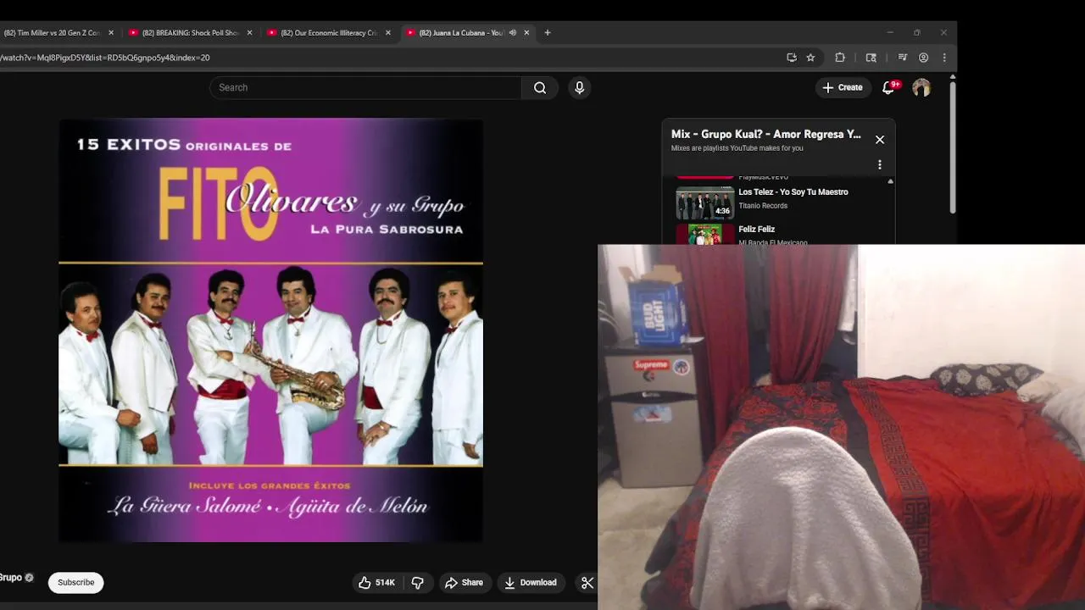
Task: Install app icon in address bar
Action: [792, 58]
